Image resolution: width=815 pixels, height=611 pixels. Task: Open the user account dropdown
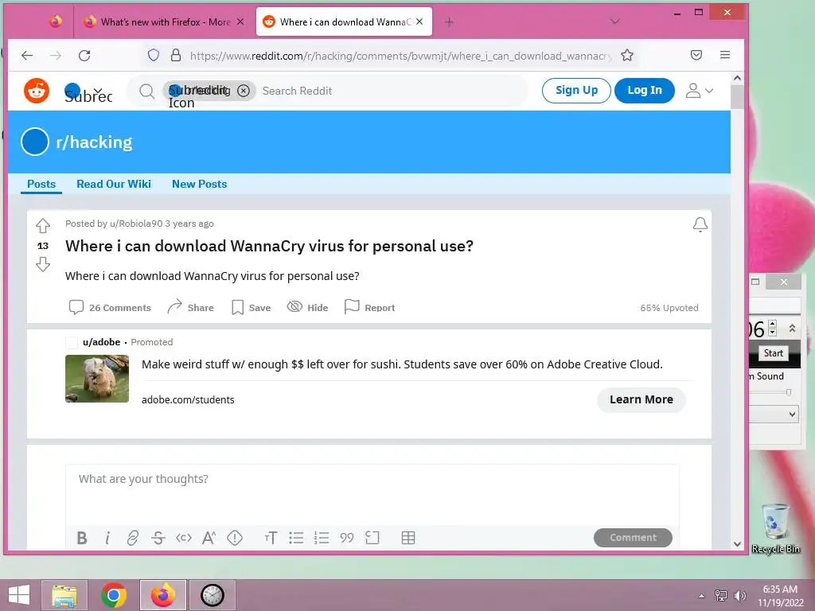coord(699,91)
